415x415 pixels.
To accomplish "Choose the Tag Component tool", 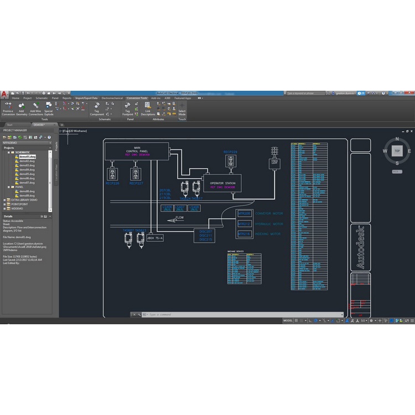I will point(97,105).
